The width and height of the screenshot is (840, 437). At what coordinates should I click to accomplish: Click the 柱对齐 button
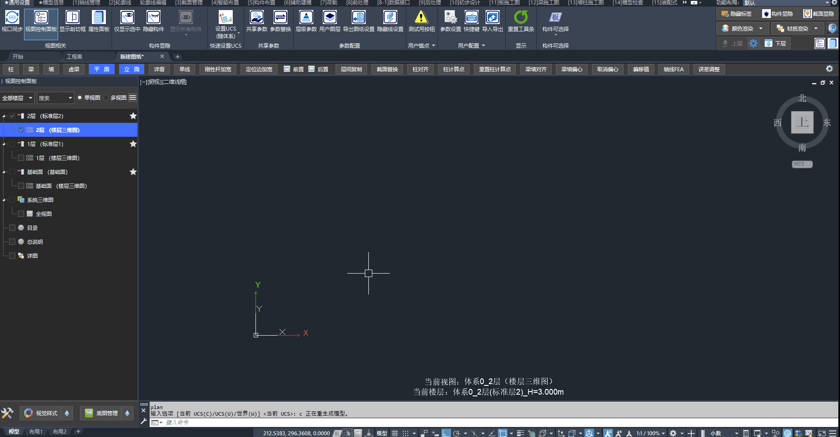coord(420,69)
